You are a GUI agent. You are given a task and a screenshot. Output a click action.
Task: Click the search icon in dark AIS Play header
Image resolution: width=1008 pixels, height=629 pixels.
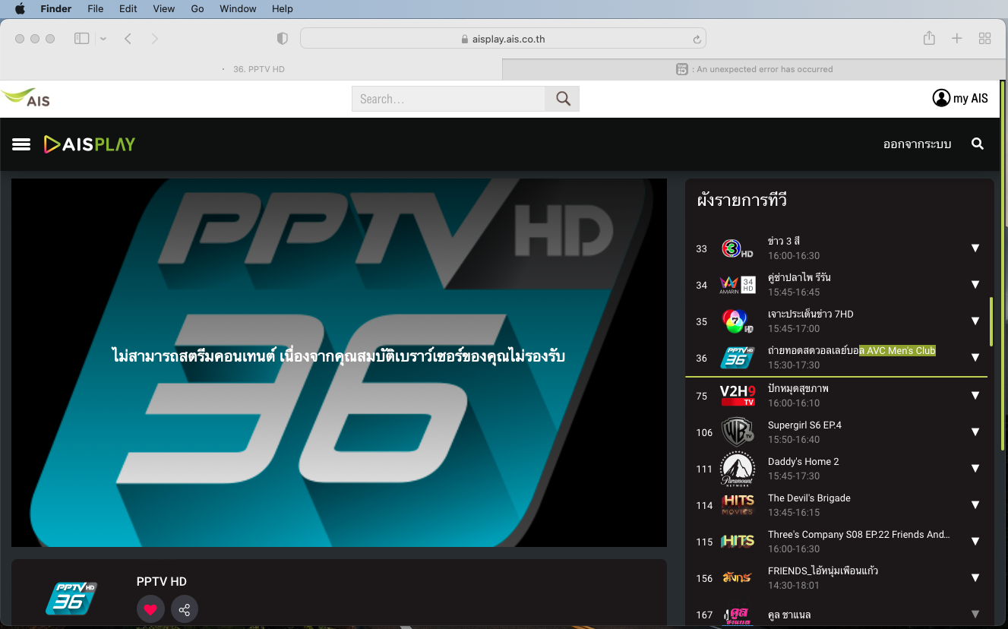click(978, 144)
